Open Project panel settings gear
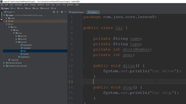Viewport: 186px width, 104px height. [x=62, y=12]
